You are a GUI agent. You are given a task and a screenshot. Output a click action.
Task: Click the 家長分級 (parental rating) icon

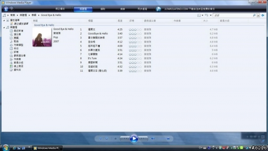pos(11,63)
